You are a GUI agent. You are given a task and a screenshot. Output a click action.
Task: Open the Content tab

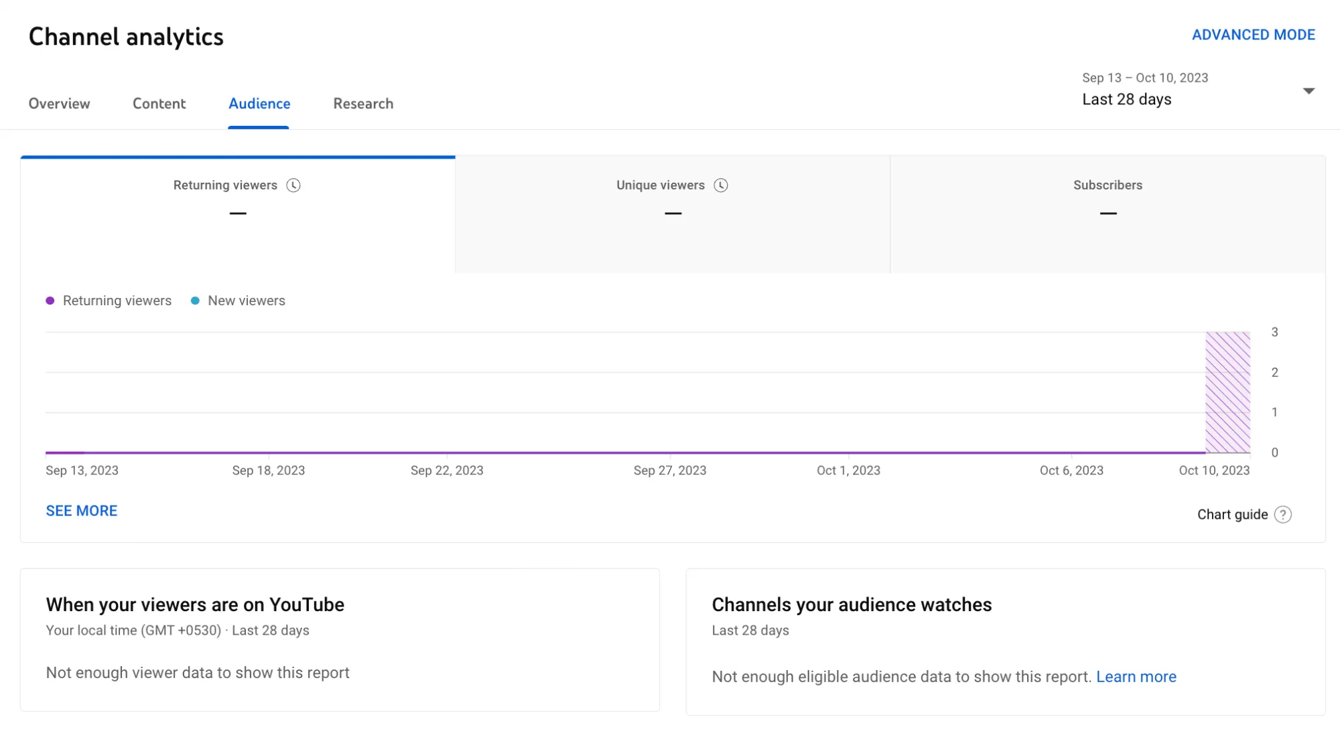pyautogui.click(x=159, y=104)
